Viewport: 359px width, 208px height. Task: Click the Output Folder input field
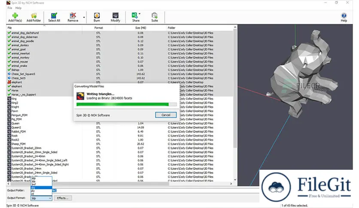(x=144, y=190)
